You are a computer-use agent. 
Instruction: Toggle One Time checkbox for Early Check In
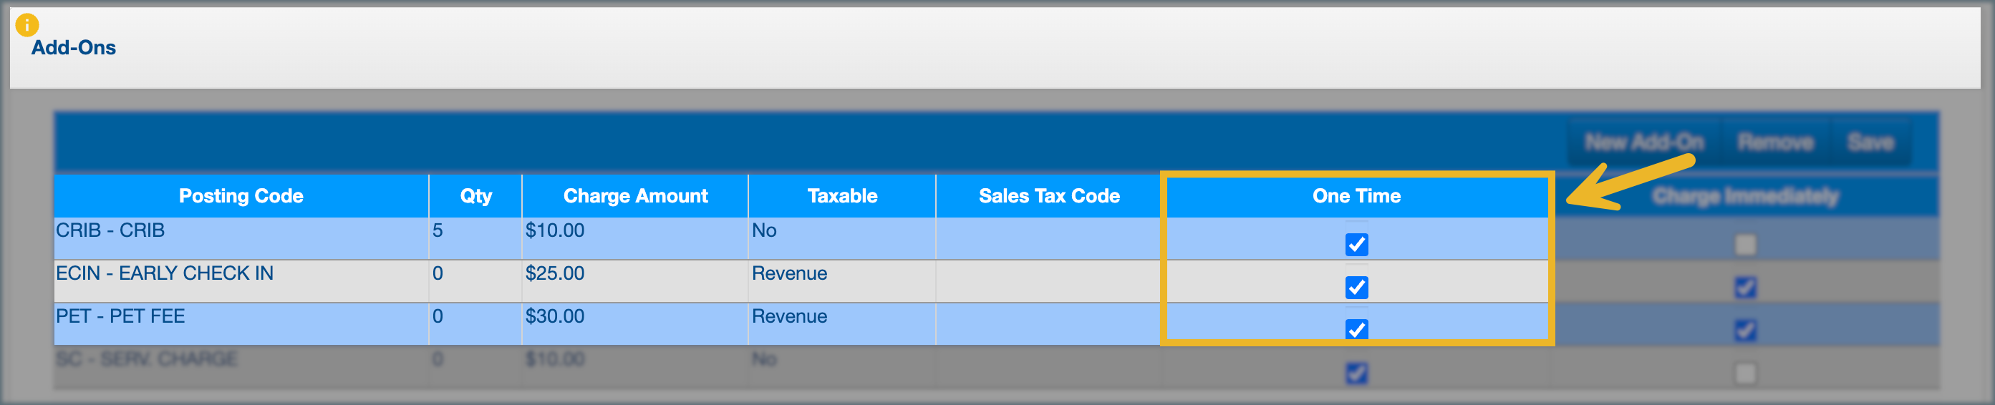click(1356, 288)
